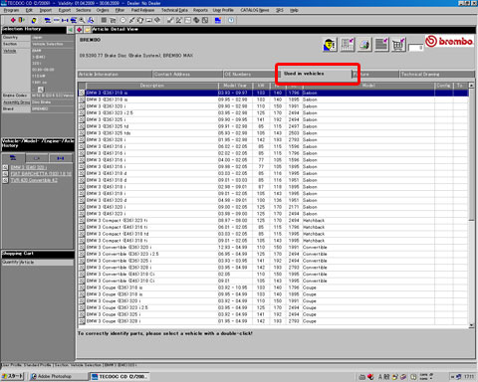Select the BMW 3 Convertible (E36) 323 i 2.5 row

(273, 254)
